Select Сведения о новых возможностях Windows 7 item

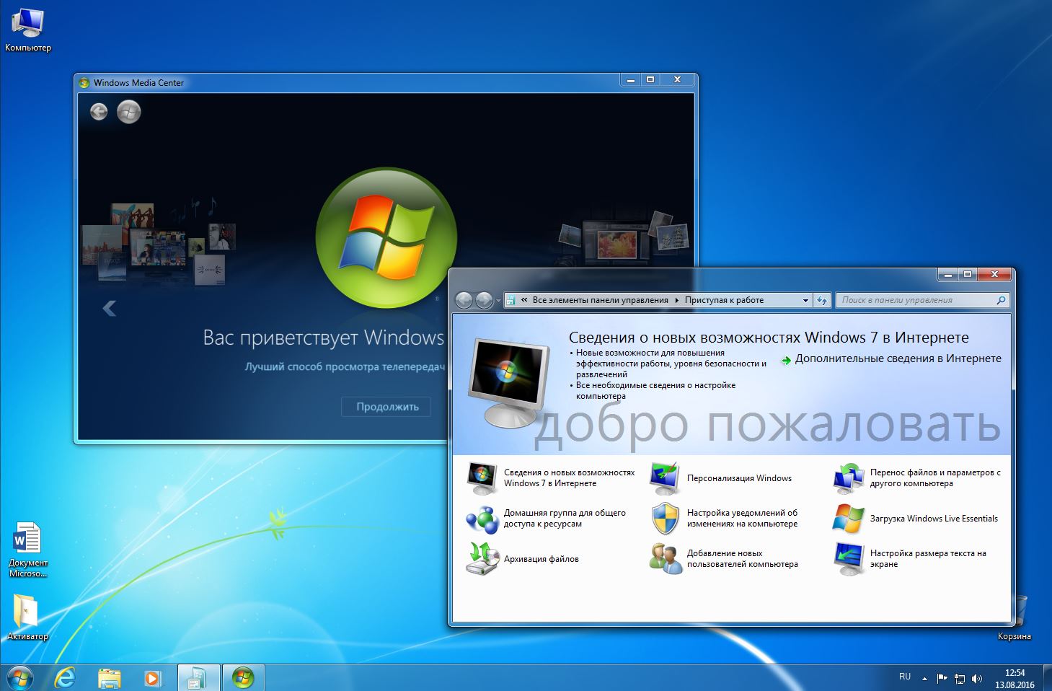click(x=552, y=478)
